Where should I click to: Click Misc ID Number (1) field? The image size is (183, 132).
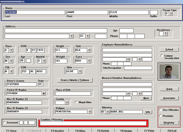24,103
